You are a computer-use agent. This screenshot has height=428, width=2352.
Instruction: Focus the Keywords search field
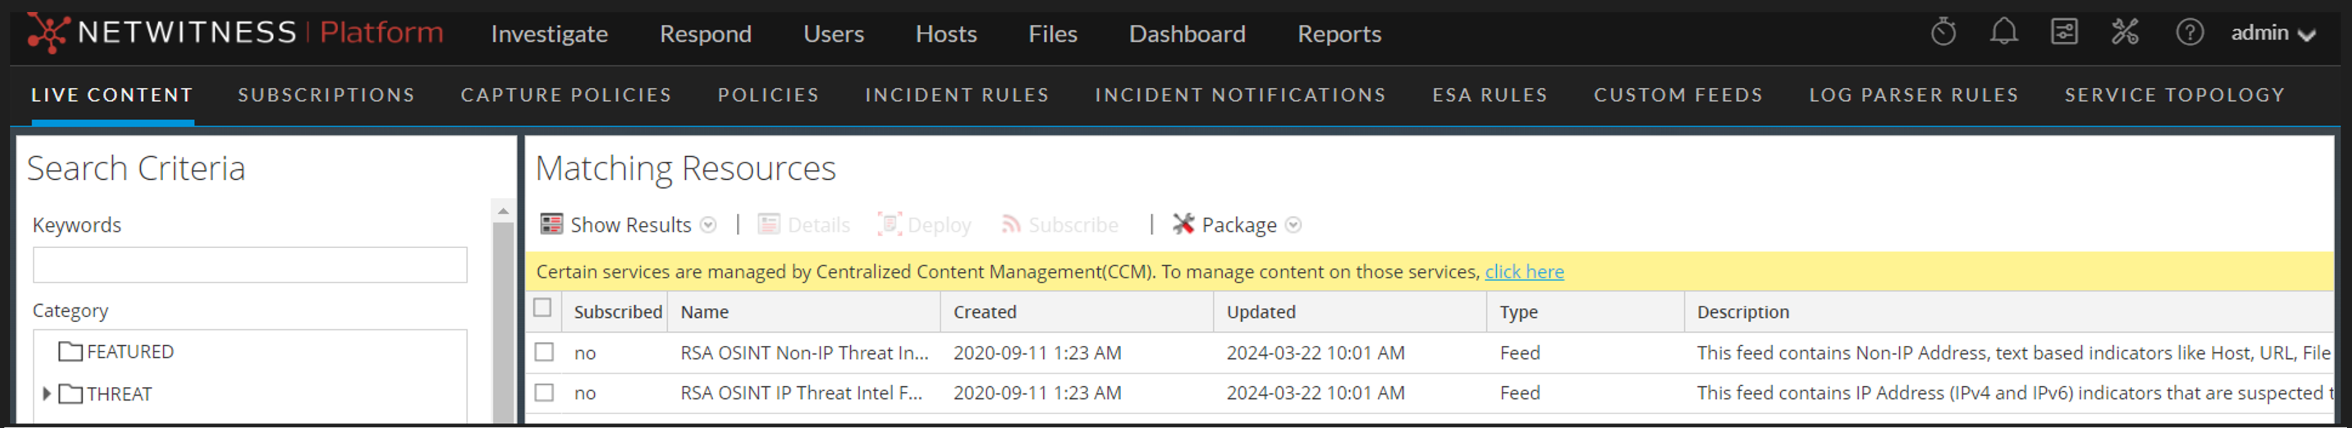point(249,266)
